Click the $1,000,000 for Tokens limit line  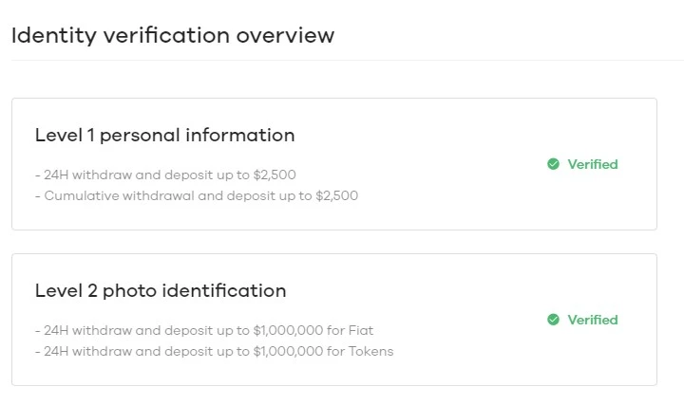point(214,352)
